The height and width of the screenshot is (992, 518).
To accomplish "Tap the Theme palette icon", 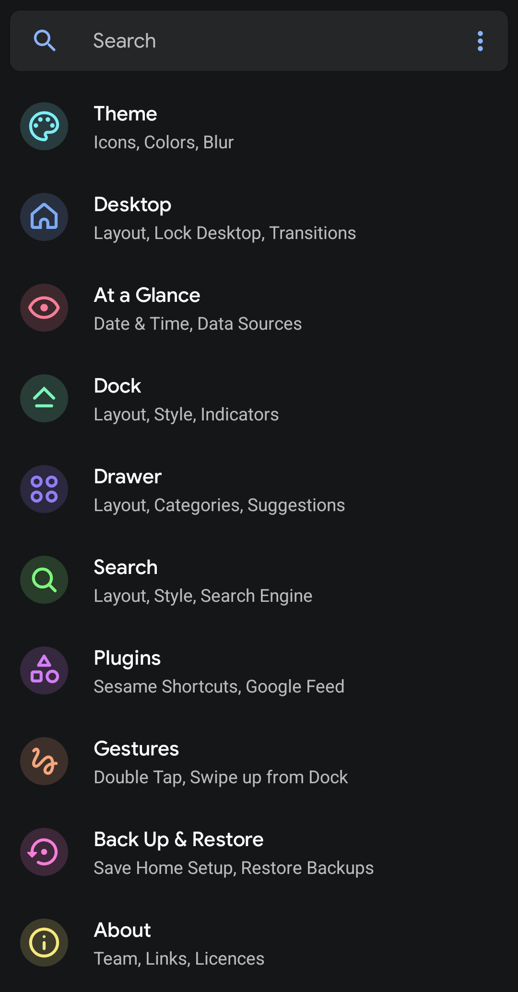I will 44,126.
